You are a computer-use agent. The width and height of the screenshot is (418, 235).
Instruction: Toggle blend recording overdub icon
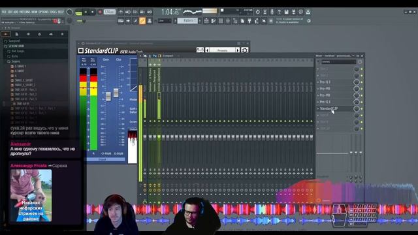click(142, 12)
